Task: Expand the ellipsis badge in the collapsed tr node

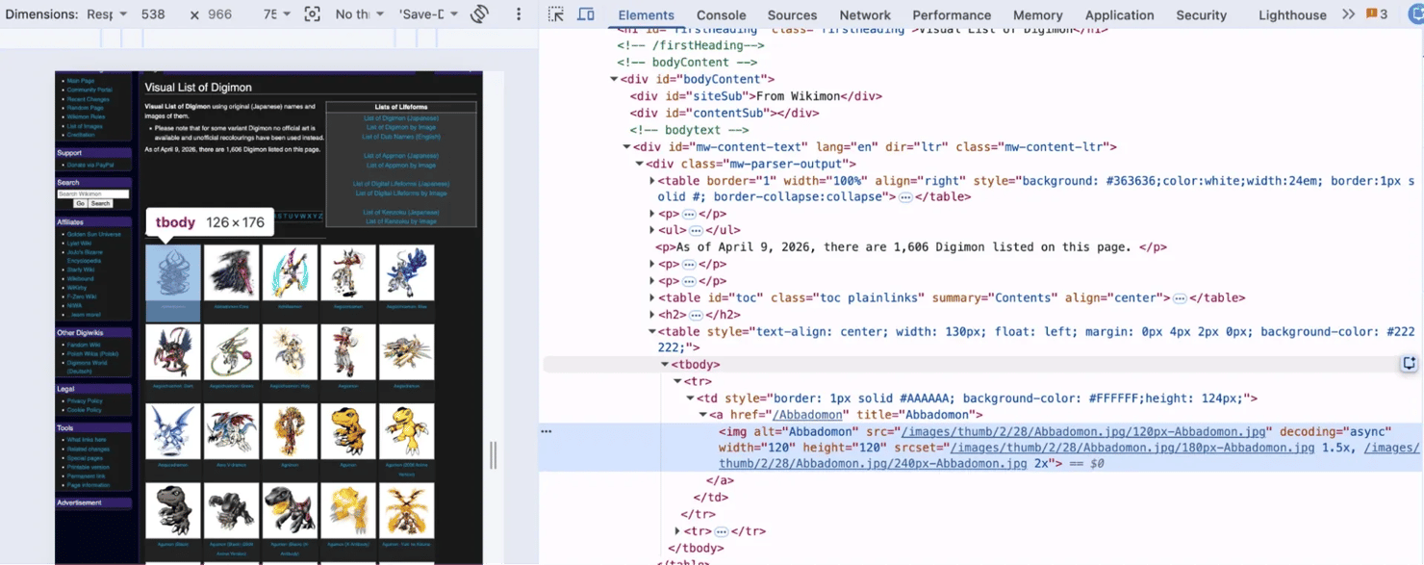Action: pyautogui.click(x=721, y=531)
